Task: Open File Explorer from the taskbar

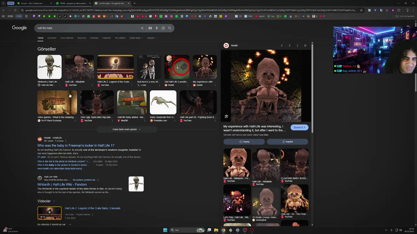Action: click(x=216, y=230)
